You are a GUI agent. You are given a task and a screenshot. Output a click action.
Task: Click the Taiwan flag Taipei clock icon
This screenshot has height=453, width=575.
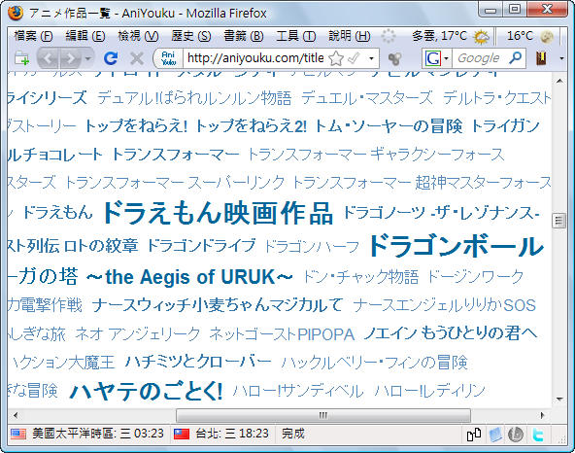pyautogui.click(x=182, y=434)
